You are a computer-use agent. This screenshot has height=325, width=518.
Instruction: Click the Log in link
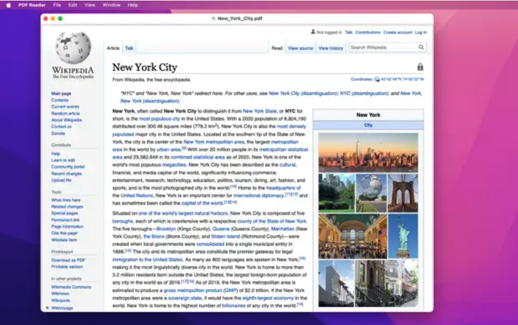click(x=421, y=32)
